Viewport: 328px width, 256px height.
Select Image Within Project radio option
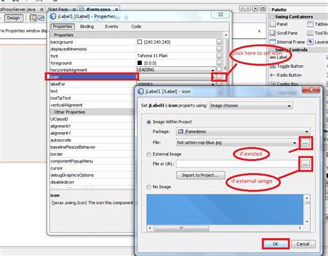click(149, 122)
